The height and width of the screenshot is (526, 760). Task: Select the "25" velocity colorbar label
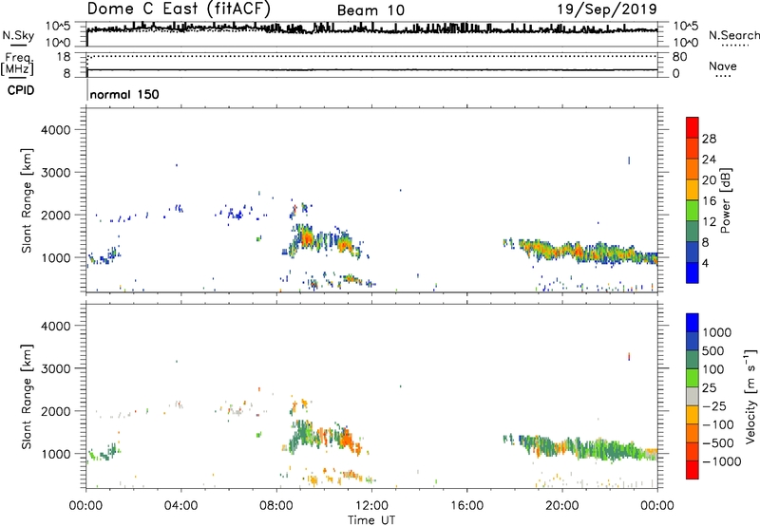click(709, 388)
